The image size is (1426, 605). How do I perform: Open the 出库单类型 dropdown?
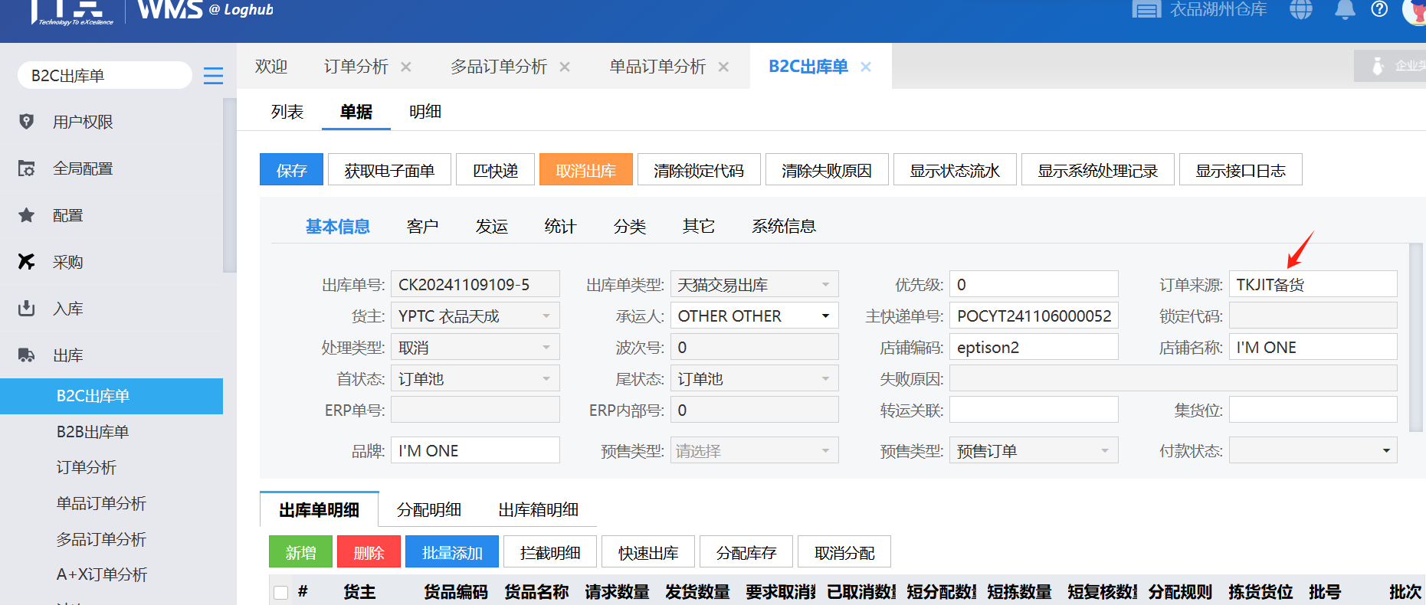coord(825,285)
